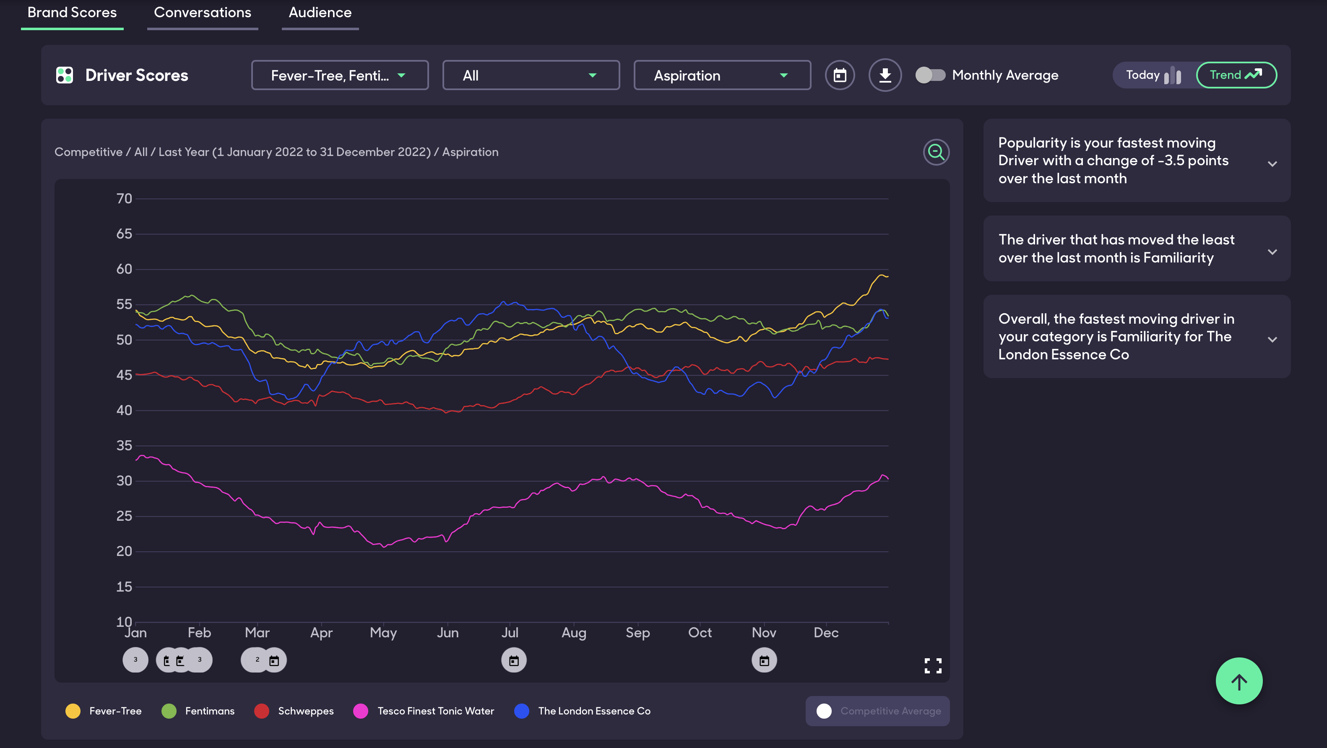Switch to the Conversations tab
Viewport: 1327px width, 748px height.
[203, 13]
